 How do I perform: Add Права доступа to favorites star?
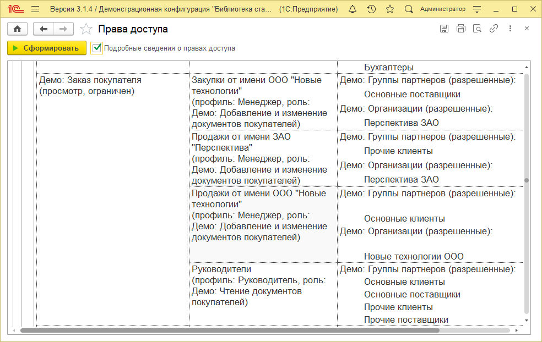[x=86, y=29]
